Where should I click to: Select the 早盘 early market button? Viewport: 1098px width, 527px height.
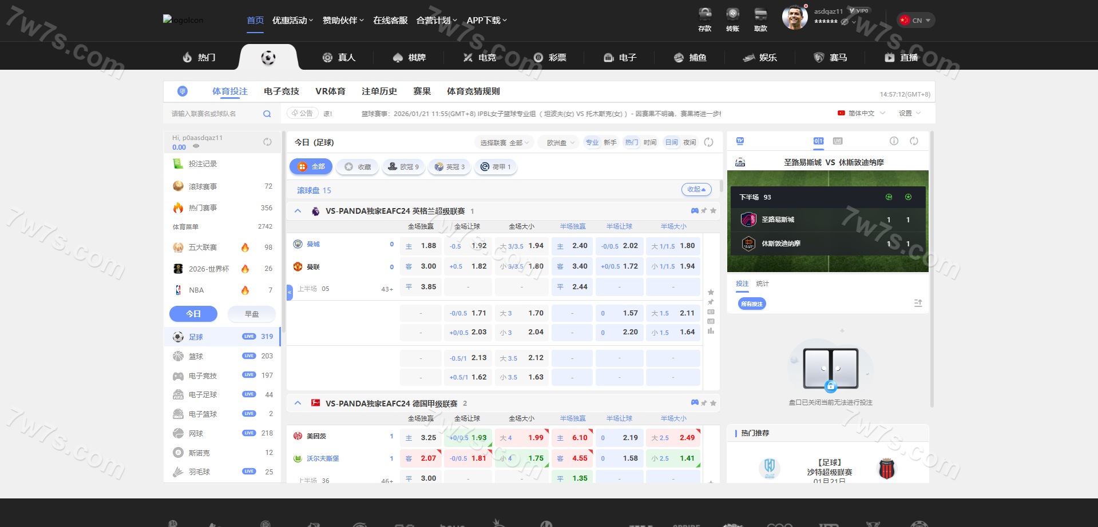coord(252,314)
